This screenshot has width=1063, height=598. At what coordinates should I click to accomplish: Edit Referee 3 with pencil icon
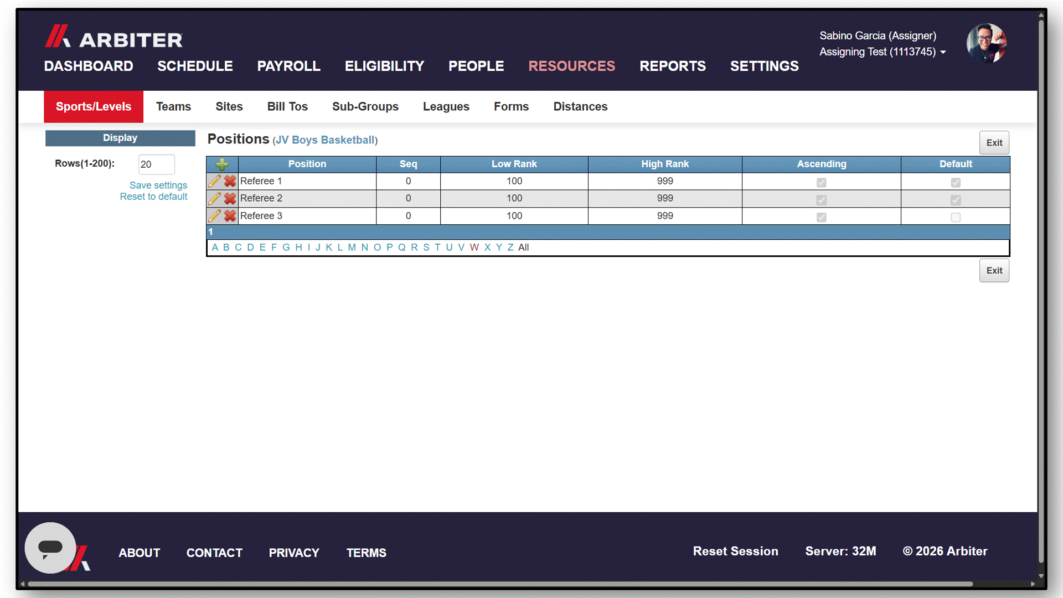pos(214,216)
